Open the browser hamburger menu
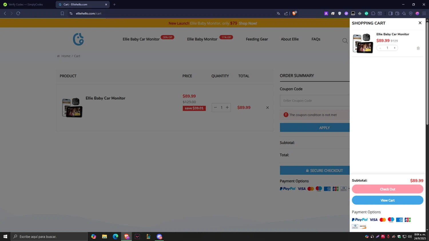This screenshot has height=241, width=429. 424,13
